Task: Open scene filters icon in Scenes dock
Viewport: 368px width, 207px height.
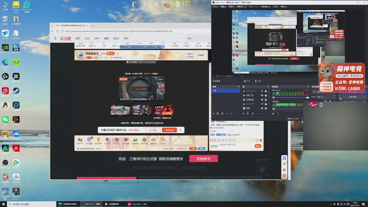Action: pos(223,114)
